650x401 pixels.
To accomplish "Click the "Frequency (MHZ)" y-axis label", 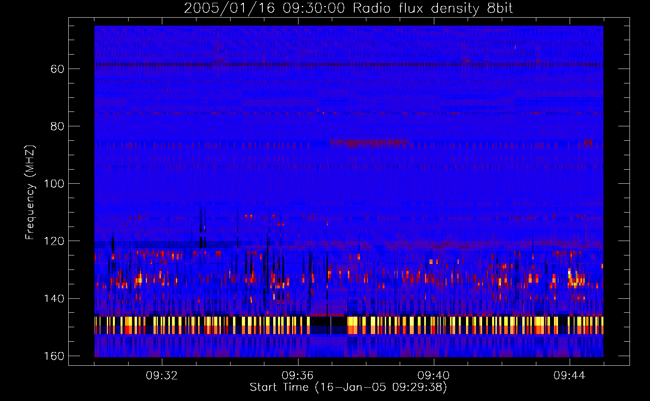I will 30,192.
